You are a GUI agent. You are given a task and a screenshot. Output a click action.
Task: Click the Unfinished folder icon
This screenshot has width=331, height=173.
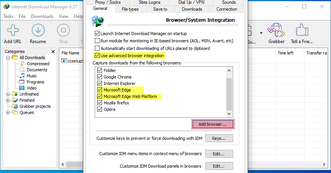click(x=15, y=94)
